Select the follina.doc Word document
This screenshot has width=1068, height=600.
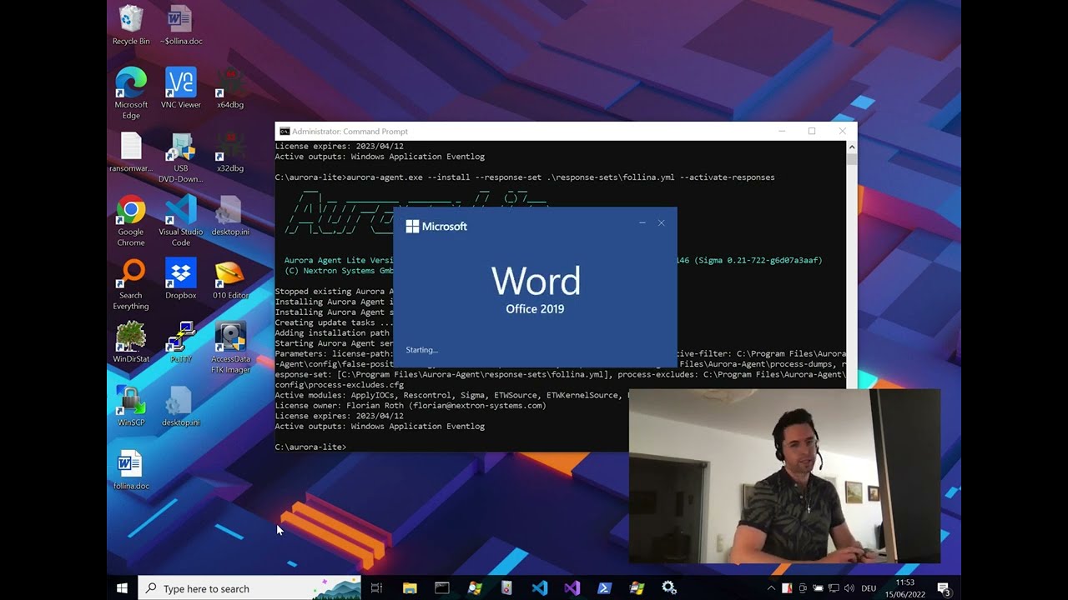point(131,469)
